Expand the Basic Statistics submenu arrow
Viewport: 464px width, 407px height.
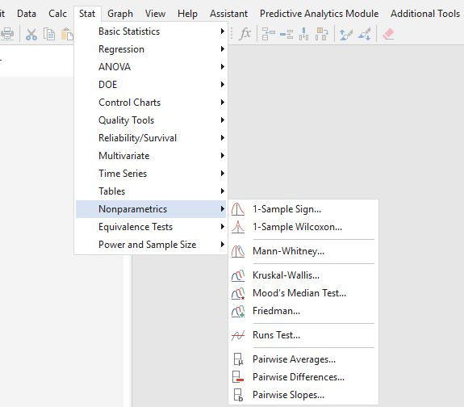(222, 31)
